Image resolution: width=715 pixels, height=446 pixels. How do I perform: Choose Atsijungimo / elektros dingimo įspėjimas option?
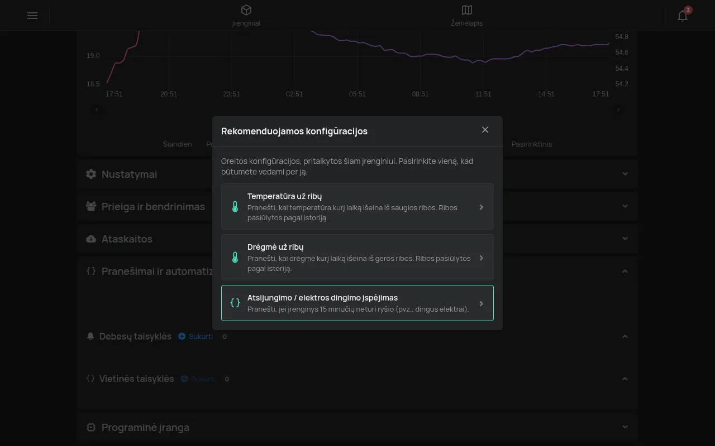click(x=357, y=303)
